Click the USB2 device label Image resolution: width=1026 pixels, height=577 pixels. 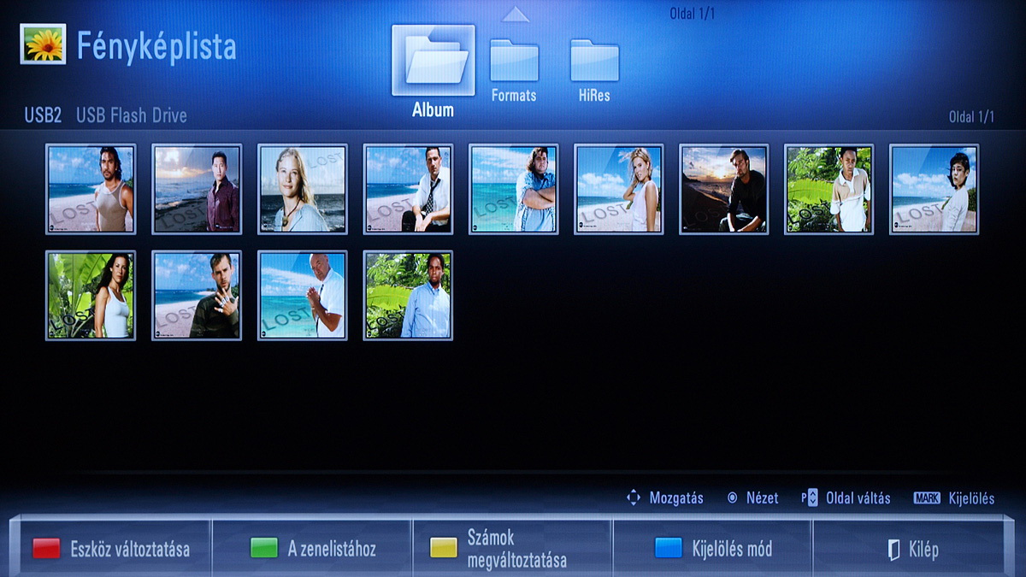point(43,115)
